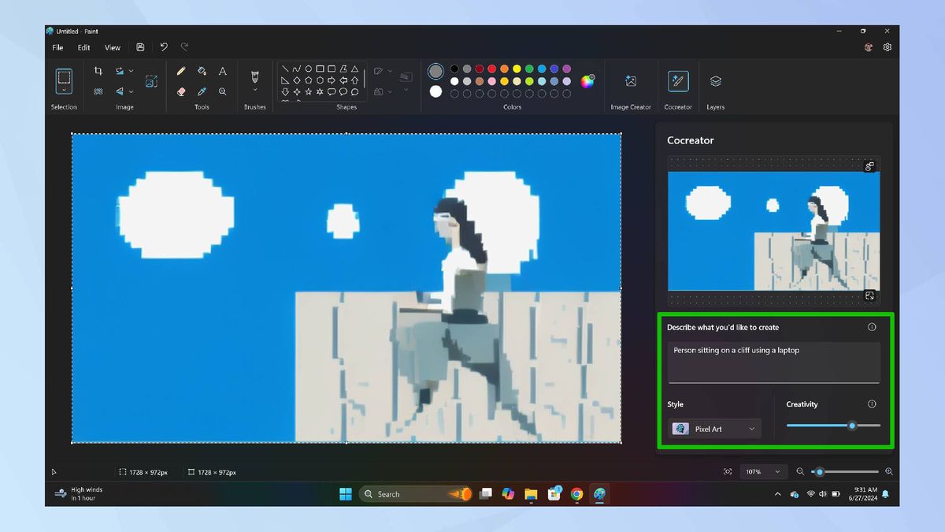Image resolution: width=945 pixels, height=532 pixels.
Task: Select the Fill with color tool
Action: pos(202,71)
